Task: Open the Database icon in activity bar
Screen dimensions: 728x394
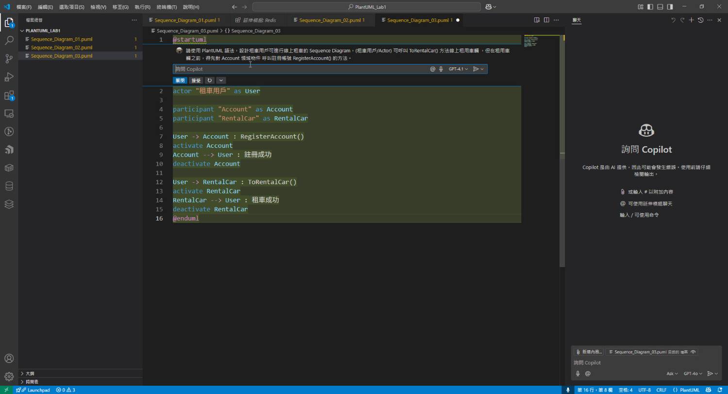Action: tap(9, 186)
